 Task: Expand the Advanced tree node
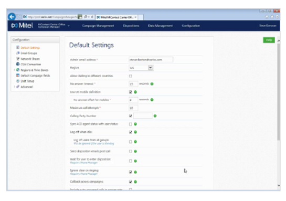point(14,87)
